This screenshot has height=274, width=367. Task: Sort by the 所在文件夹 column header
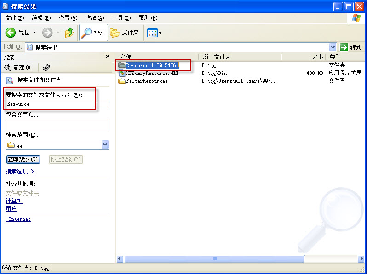coord(240,56)
